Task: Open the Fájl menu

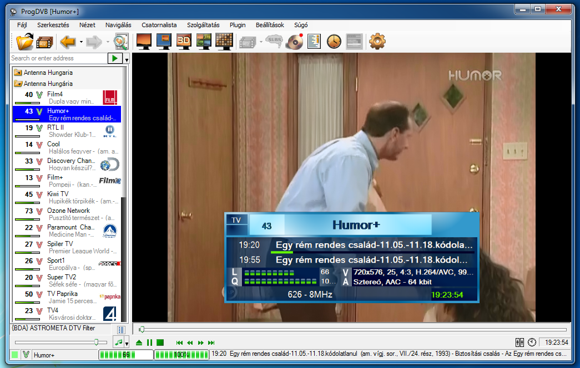Action: click(x=22, y=25)
